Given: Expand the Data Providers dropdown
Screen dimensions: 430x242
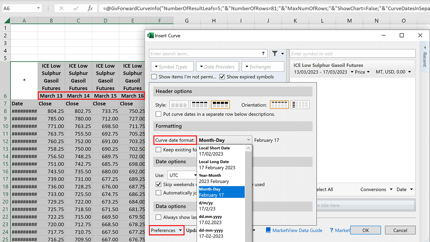Looking at the screenshot, I should (217, 67).
